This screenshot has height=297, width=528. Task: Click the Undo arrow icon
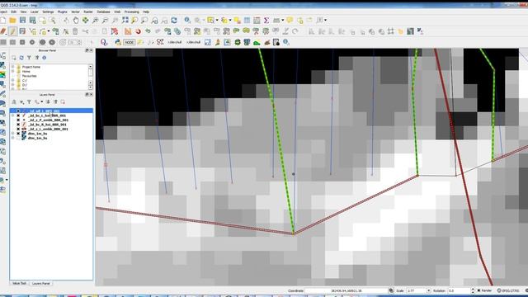(x=148, y=31)
